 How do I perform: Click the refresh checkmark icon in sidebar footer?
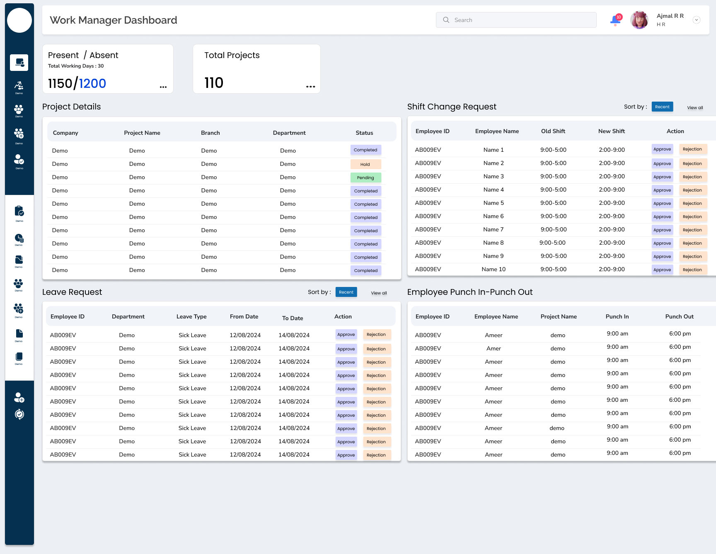19,414
